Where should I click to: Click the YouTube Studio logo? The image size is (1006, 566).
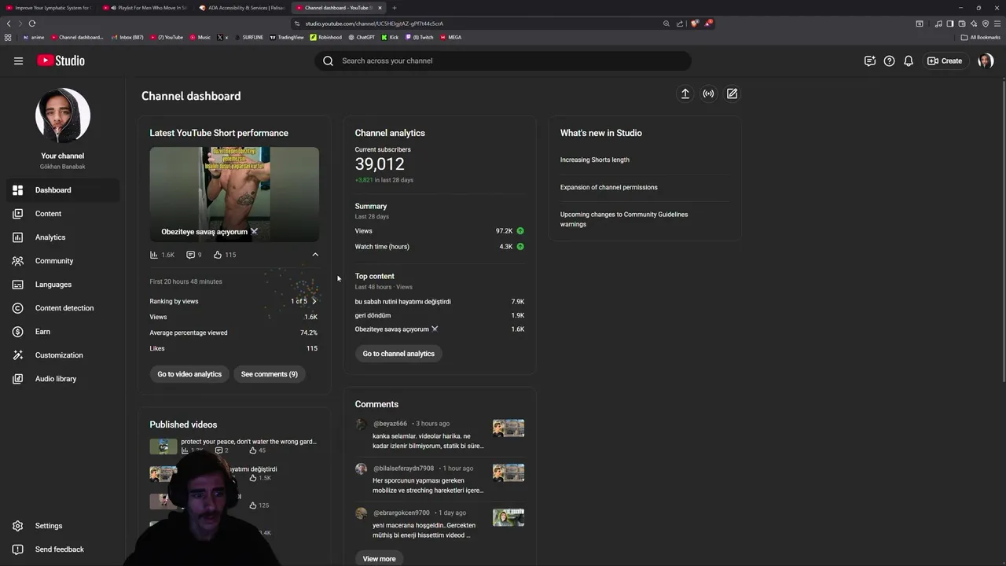click(61, 61)
